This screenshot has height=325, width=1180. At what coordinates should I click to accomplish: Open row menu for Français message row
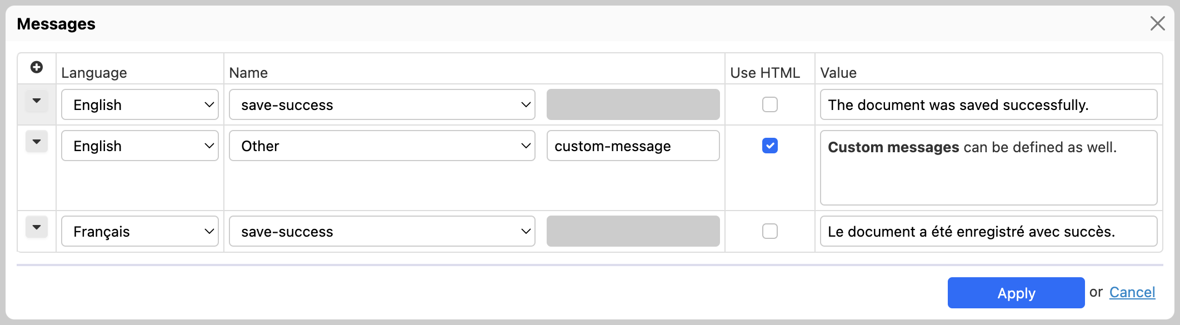point(37,228)
